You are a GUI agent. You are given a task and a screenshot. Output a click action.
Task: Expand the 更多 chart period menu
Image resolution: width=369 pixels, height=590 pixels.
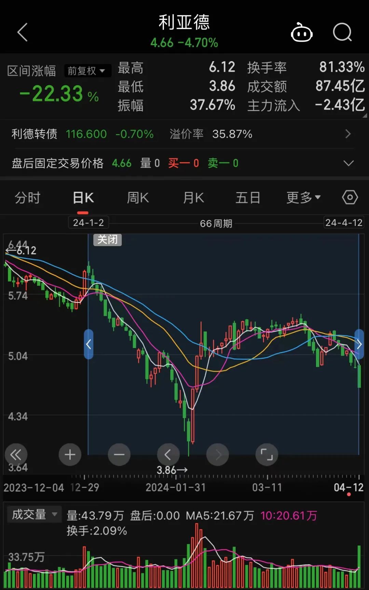coord(303,198)
